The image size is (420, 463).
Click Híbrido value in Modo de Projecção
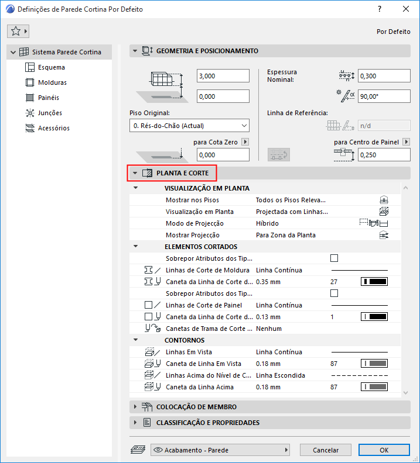(x=267, y=223)
